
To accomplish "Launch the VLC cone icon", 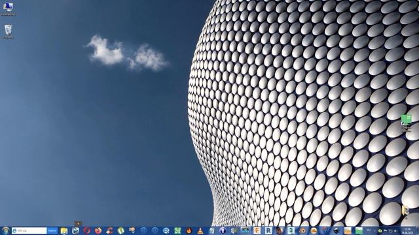I will pyautogui.click(x=200, y=230).
